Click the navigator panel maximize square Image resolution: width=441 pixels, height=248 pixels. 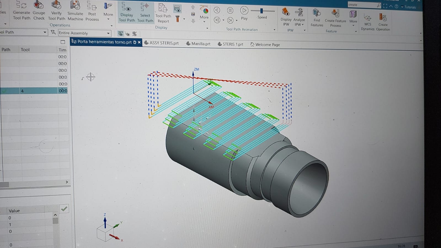click(63, 42)
